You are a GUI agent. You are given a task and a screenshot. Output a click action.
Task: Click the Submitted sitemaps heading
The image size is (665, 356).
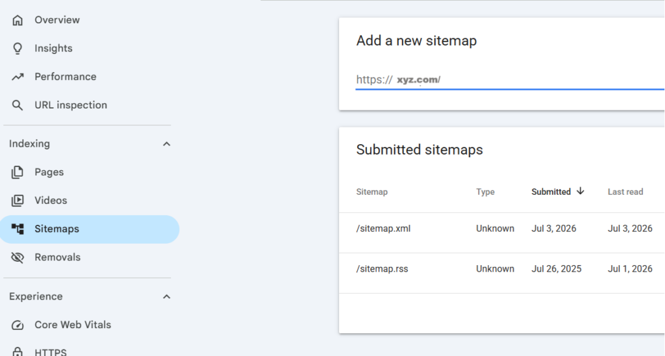pos(420,150)
